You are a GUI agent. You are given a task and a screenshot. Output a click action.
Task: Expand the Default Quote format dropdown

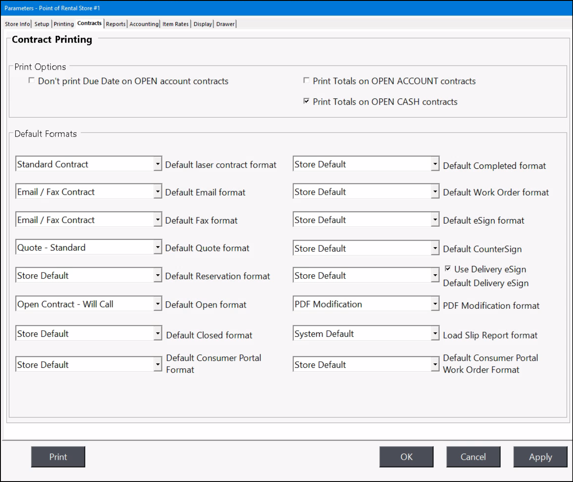click(x=157, y=248)
